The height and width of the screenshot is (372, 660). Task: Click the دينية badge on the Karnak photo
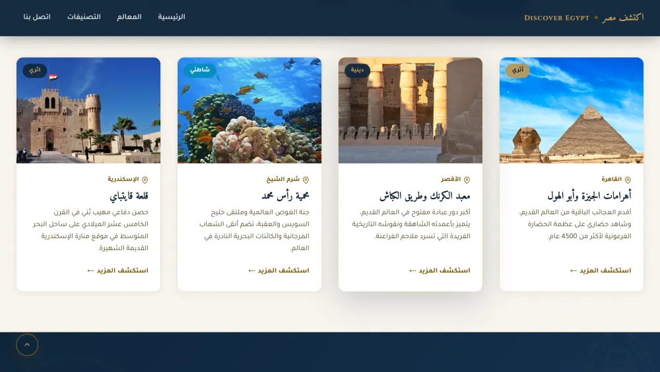357,71
